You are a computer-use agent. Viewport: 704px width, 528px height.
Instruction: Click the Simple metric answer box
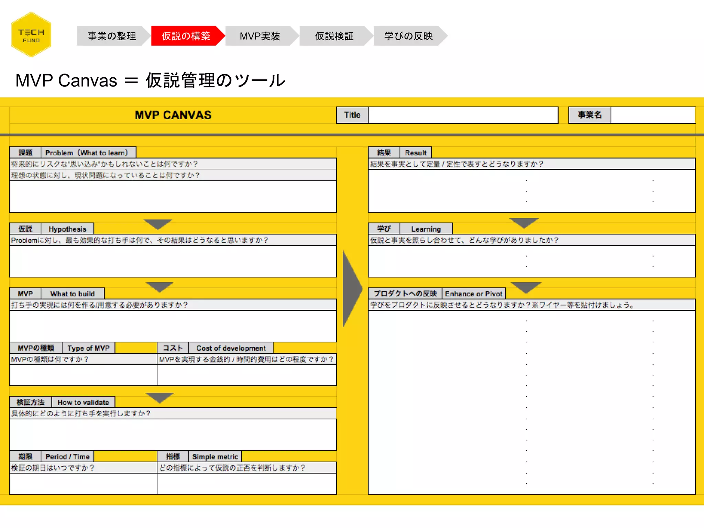[x=247, y=484]
